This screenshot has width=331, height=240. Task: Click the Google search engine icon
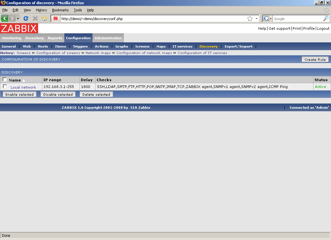[x=266, y=18]
